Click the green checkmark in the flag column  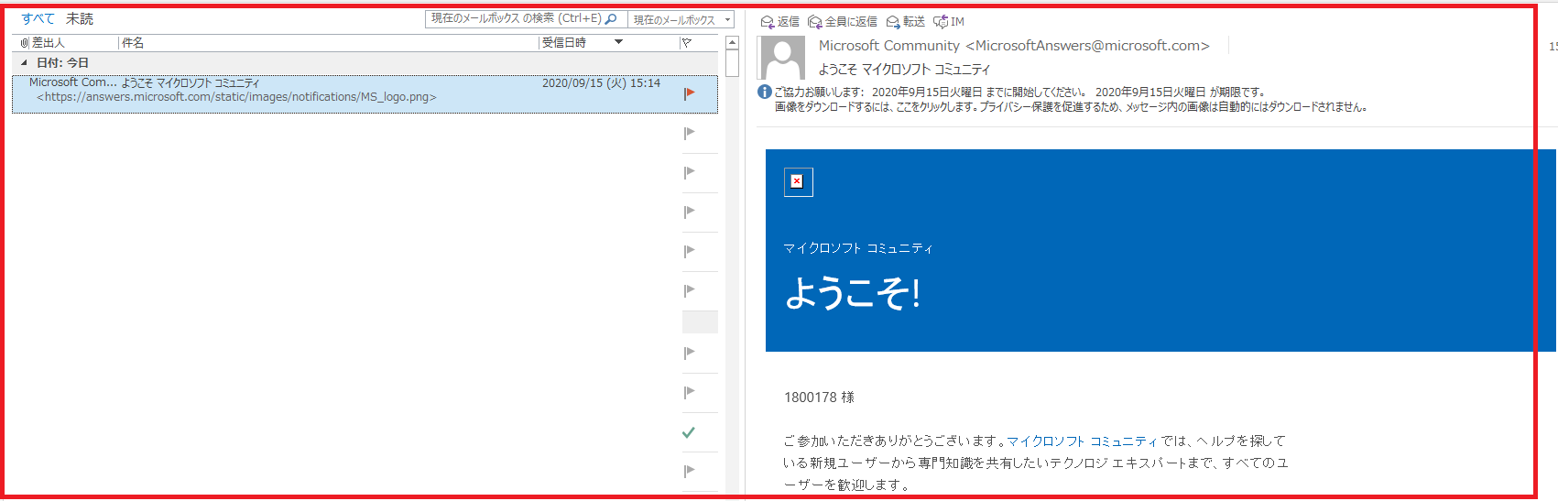(x=689, y=432)
